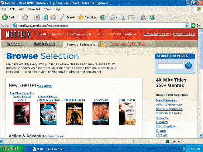Viewport: 203px width, 152px height.
Task: Open the Messenger toolbar icon
Action: coord(152,17)
